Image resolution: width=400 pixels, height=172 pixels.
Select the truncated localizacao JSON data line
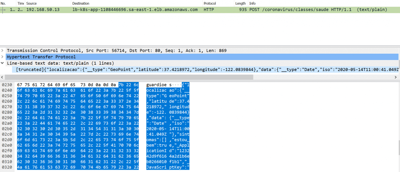tap(200, 69)
